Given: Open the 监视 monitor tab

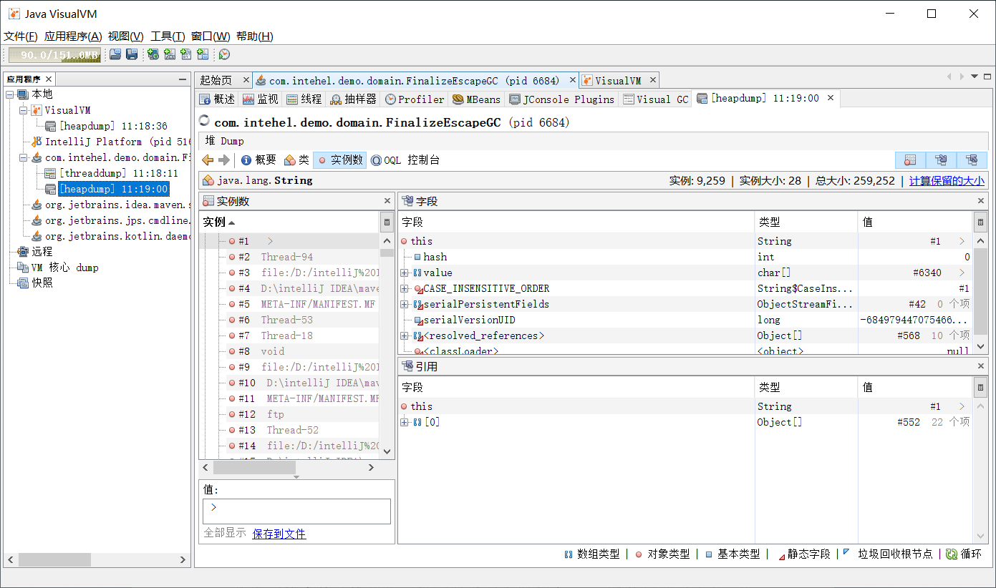Looking at the screenshot, I should pos(261,99).
